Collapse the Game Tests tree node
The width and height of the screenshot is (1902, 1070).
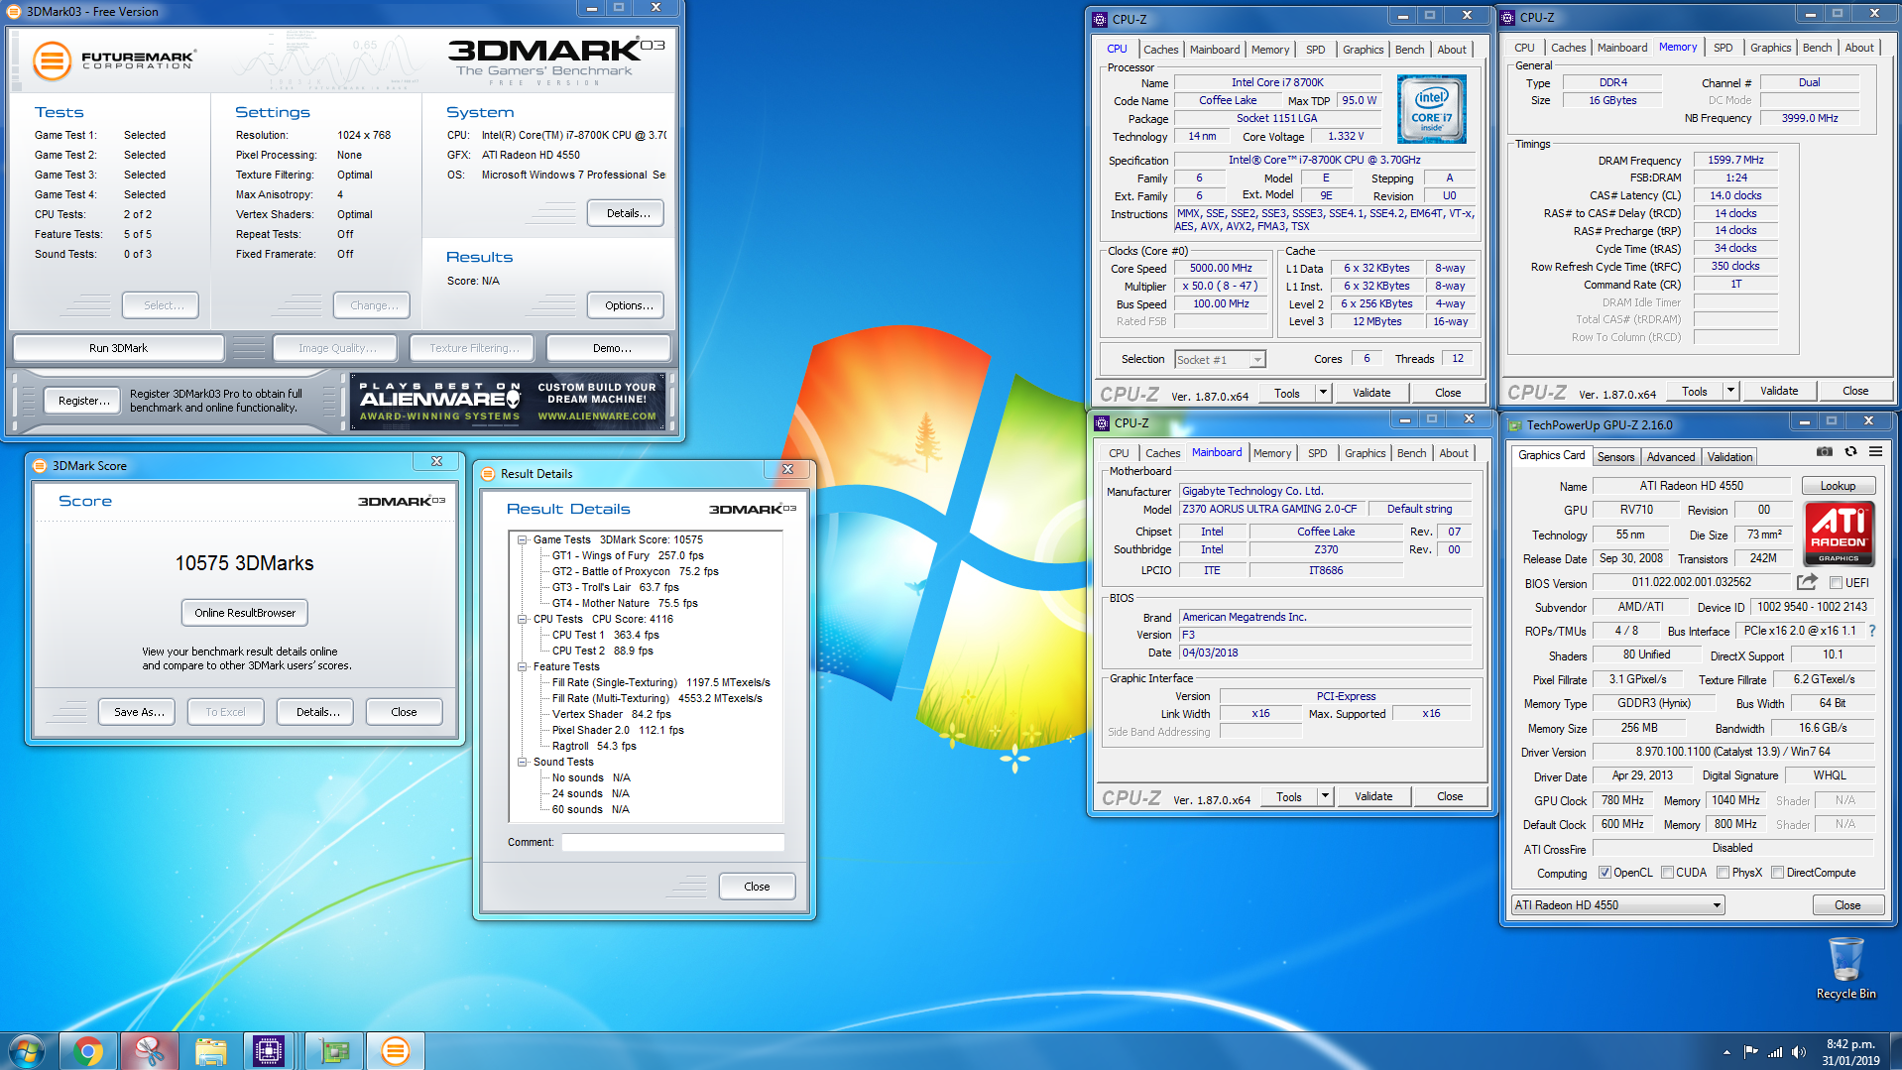click(x=523, y=539)
